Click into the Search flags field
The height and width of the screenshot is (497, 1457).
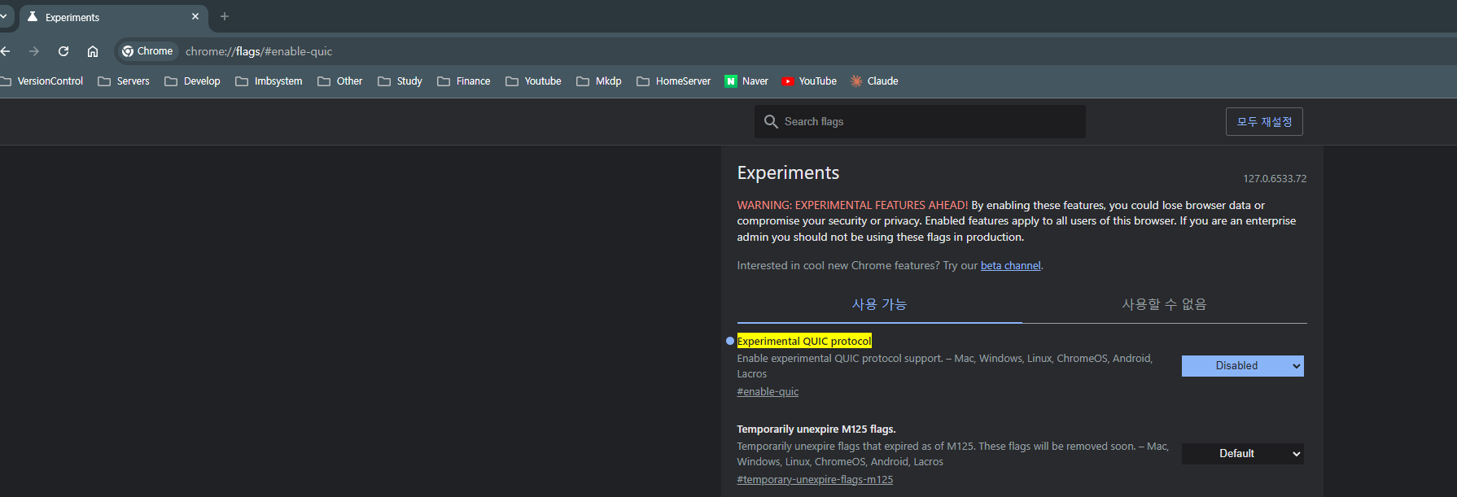[928, 121]
